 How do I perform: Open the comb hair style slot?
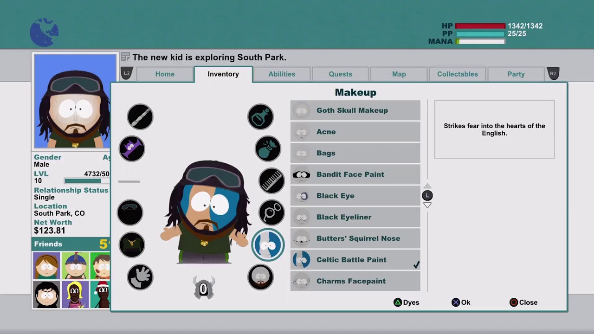coord(271,180)
